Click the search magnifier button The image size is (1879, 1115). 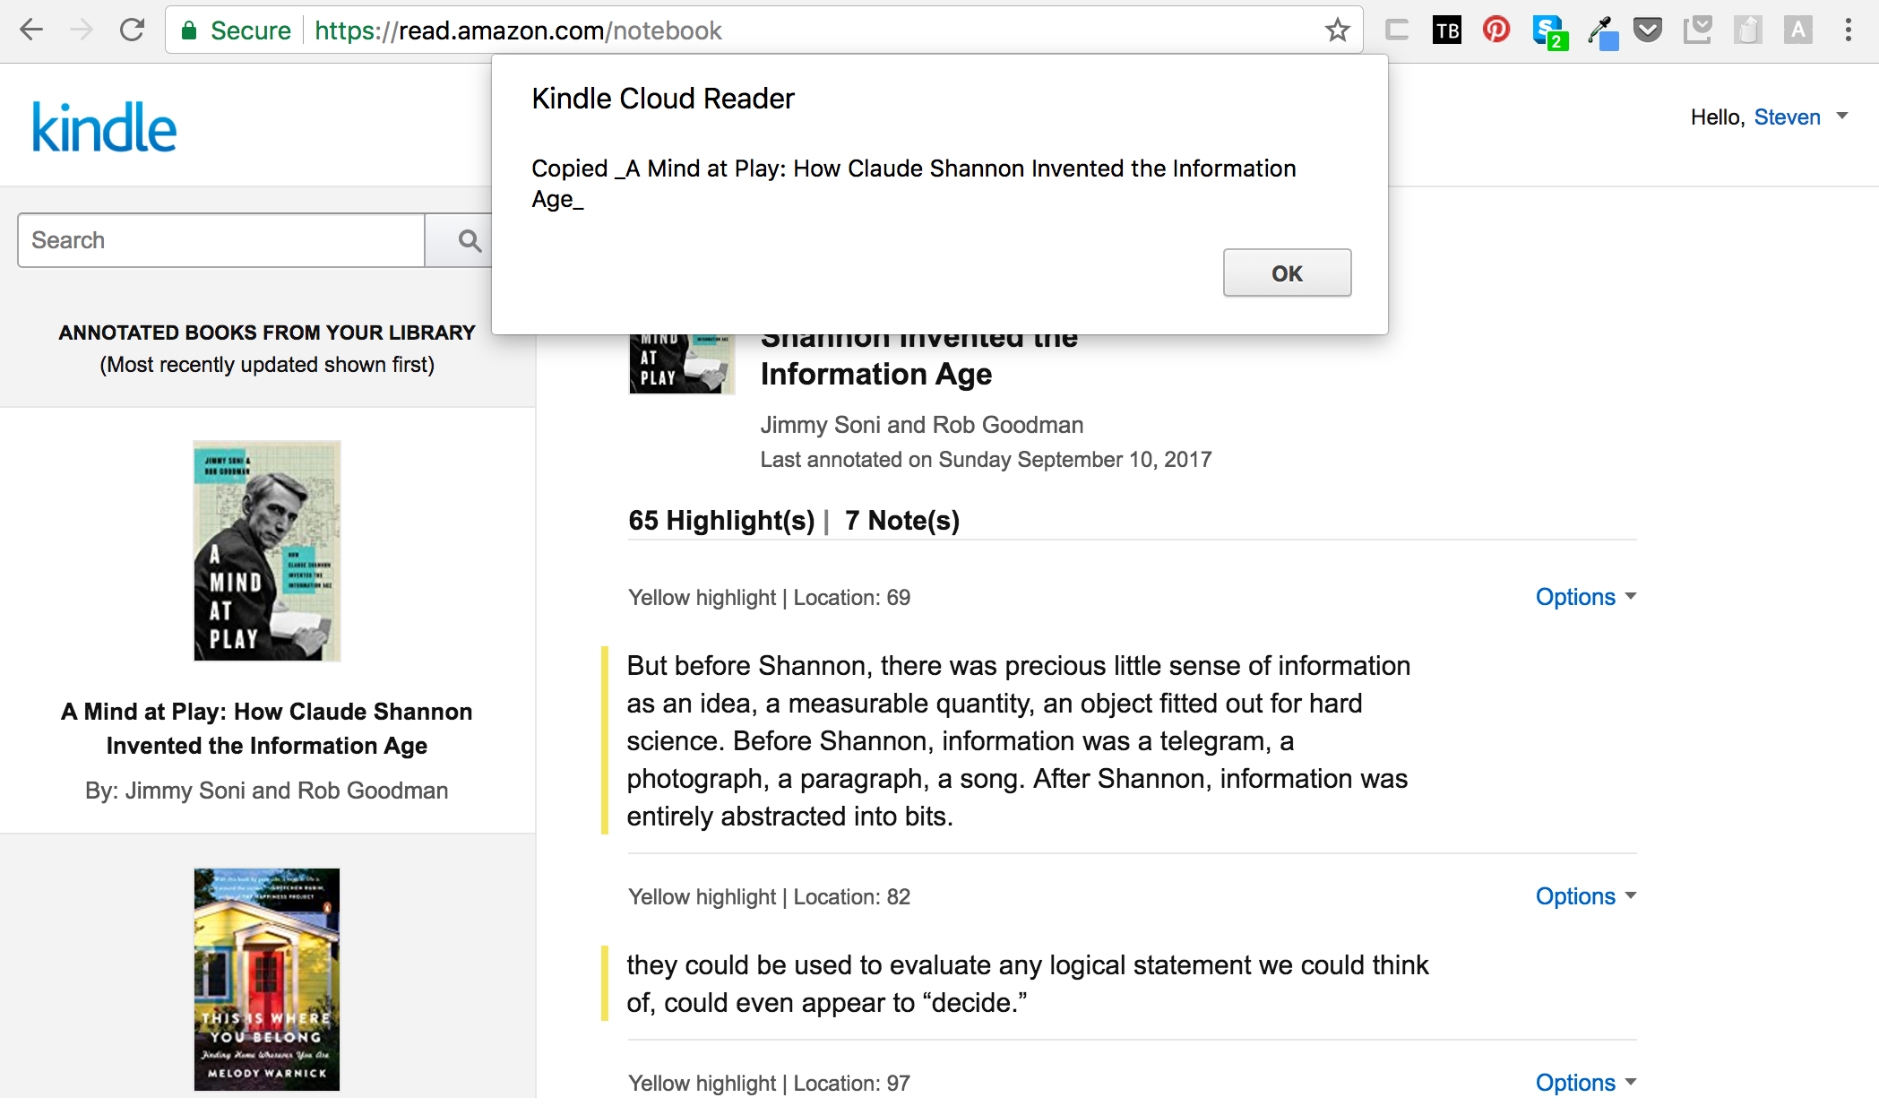[x=469, y=240]
